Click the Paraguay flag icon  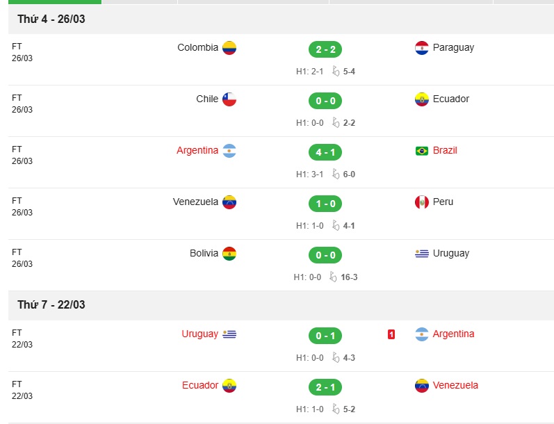(421, 48)
